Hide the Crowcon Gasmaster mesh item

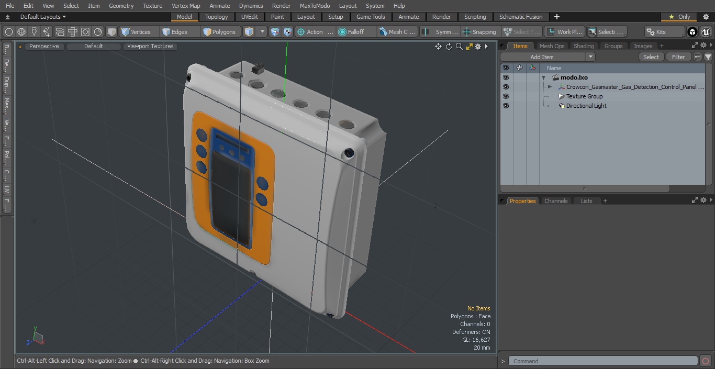click(x=506, y=87)
